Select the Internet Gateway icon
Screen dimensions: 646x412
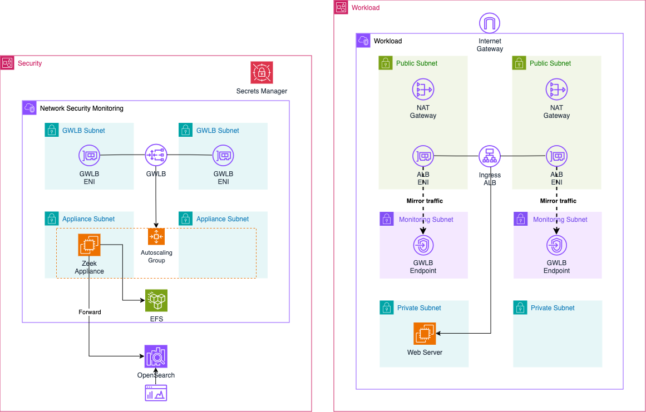[x=490, y=23]
